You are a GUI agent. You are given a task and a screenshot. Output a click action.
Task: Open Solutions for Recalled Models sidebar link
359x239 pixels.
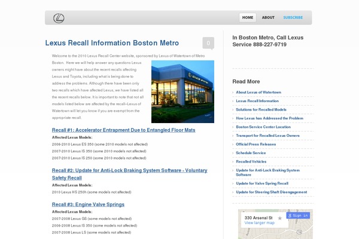261,110
